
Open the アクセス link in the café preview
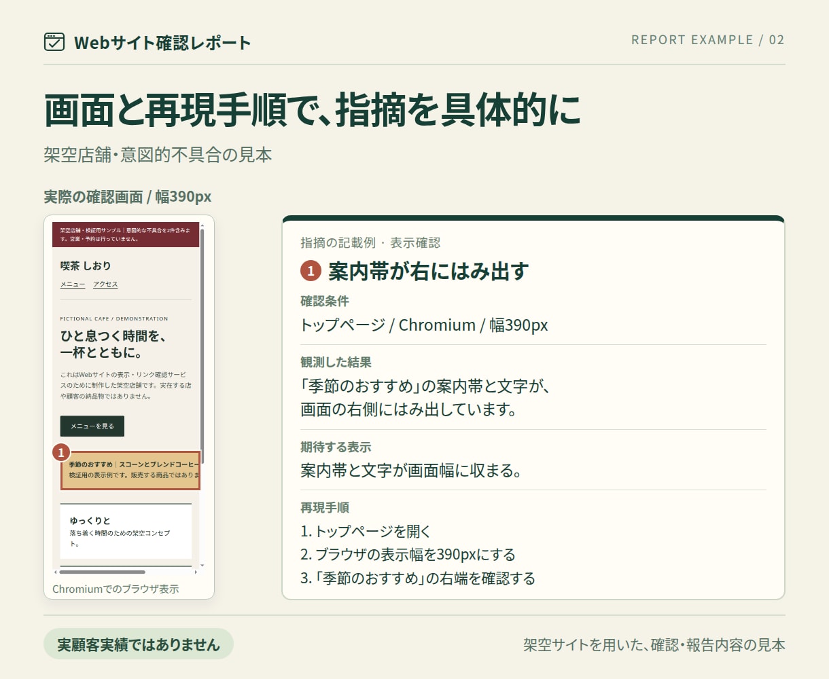coord(105,285)
